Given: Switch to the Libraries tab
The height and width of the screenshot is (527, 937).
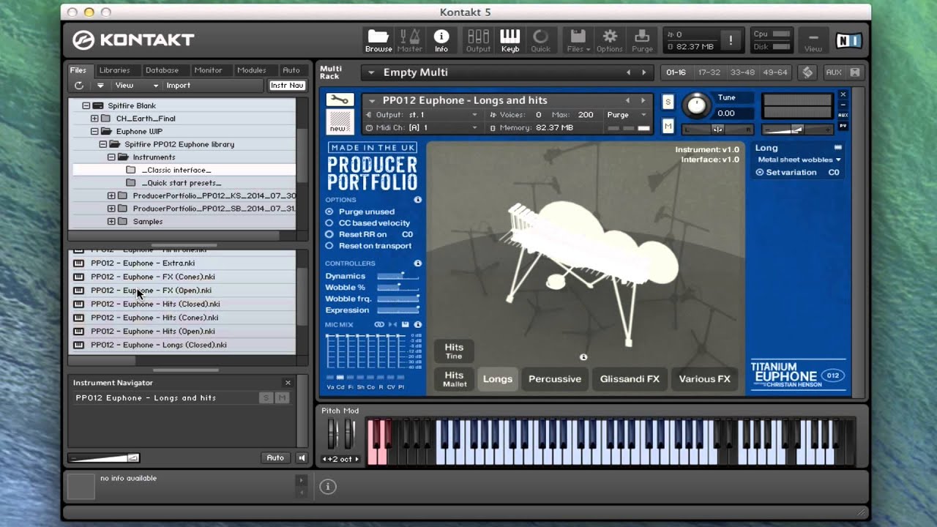Looking at the screenshot, I should point(114,70).
